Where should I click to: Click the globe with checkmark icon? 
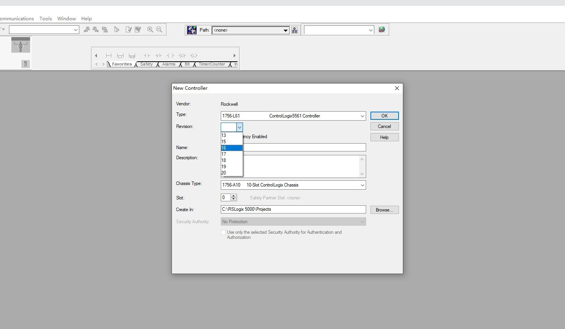382,30
